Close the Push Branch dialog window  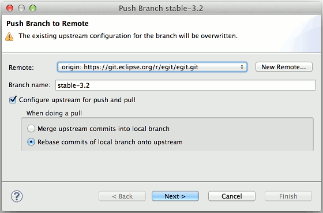click(10, 8)
